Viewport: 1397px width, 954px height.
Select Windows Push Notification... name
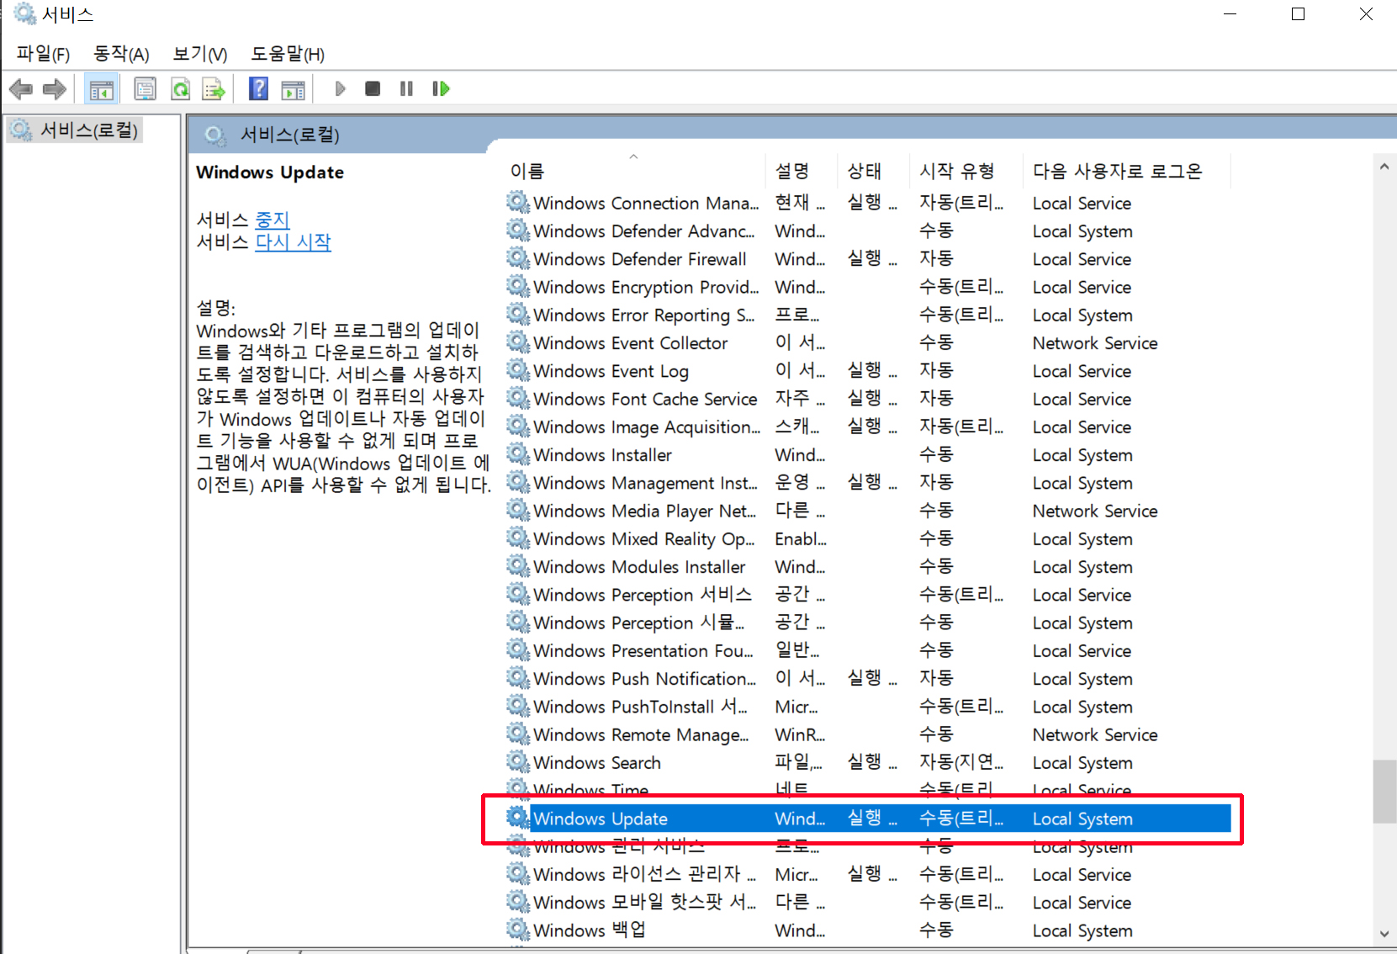pos(645,679)
